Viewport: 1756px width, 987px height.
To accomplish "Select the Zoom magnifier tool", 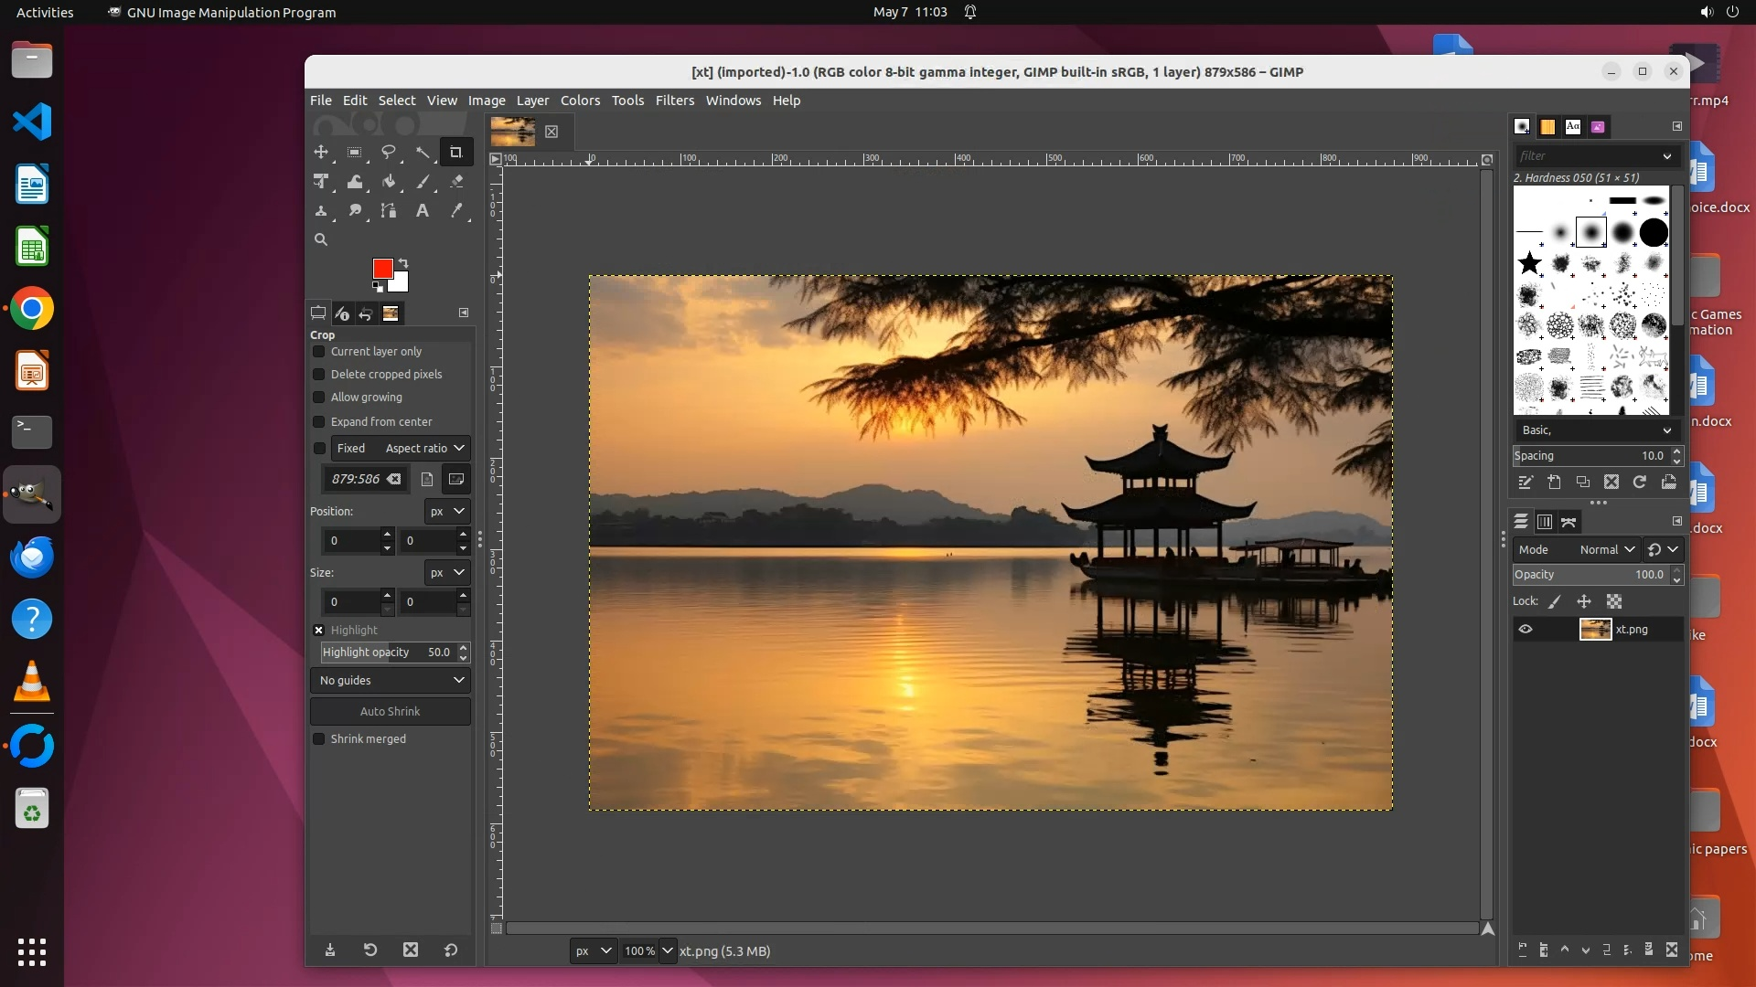I will (x=321, y=239).
